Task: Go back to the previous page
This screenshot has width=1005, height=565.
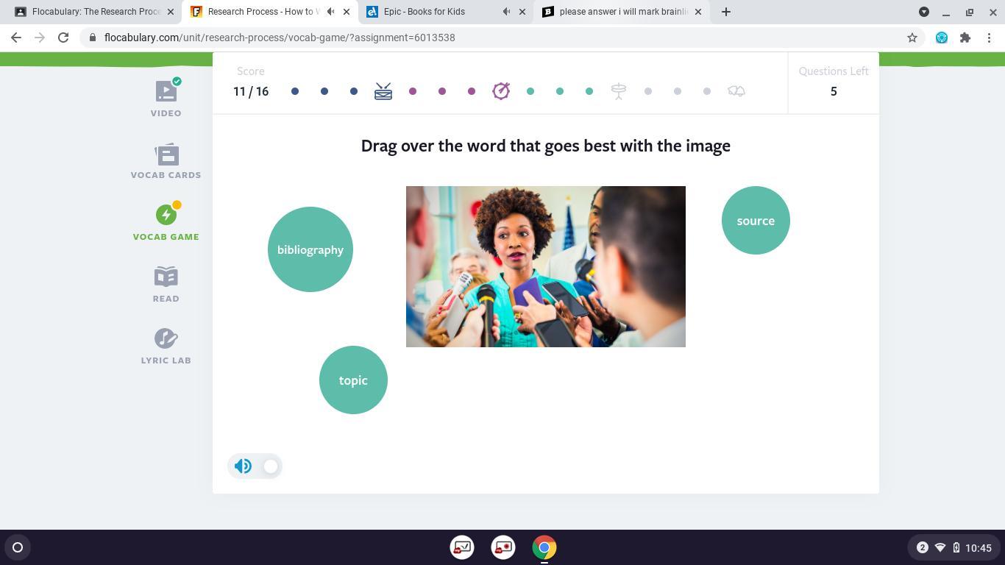Action: tap(16, 38)
